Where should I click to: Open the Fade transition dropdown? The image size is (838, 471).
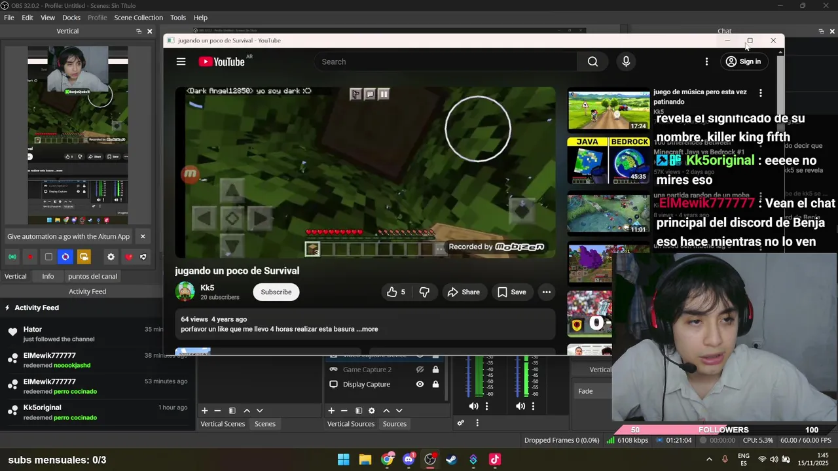[593, 391]
